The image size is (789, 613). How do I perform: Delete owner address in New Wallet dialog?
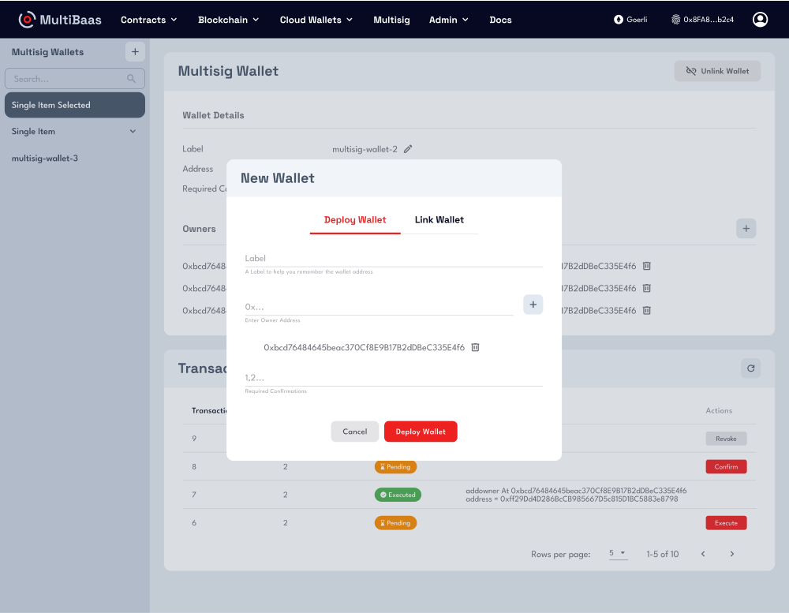pyautogui.click(x=475, y=347)
